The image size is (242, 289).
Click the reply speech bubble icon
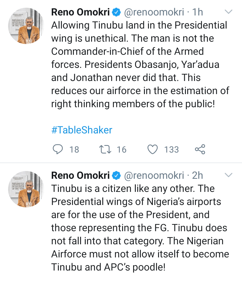(58, 149)
